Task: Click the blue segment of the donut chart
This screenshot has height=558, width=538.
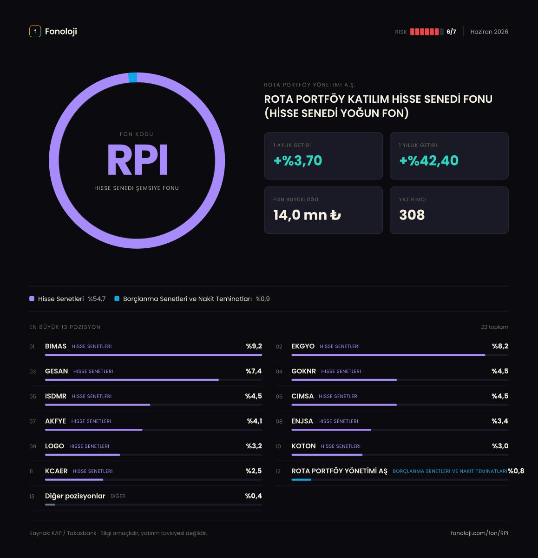Action: [133, 77]
